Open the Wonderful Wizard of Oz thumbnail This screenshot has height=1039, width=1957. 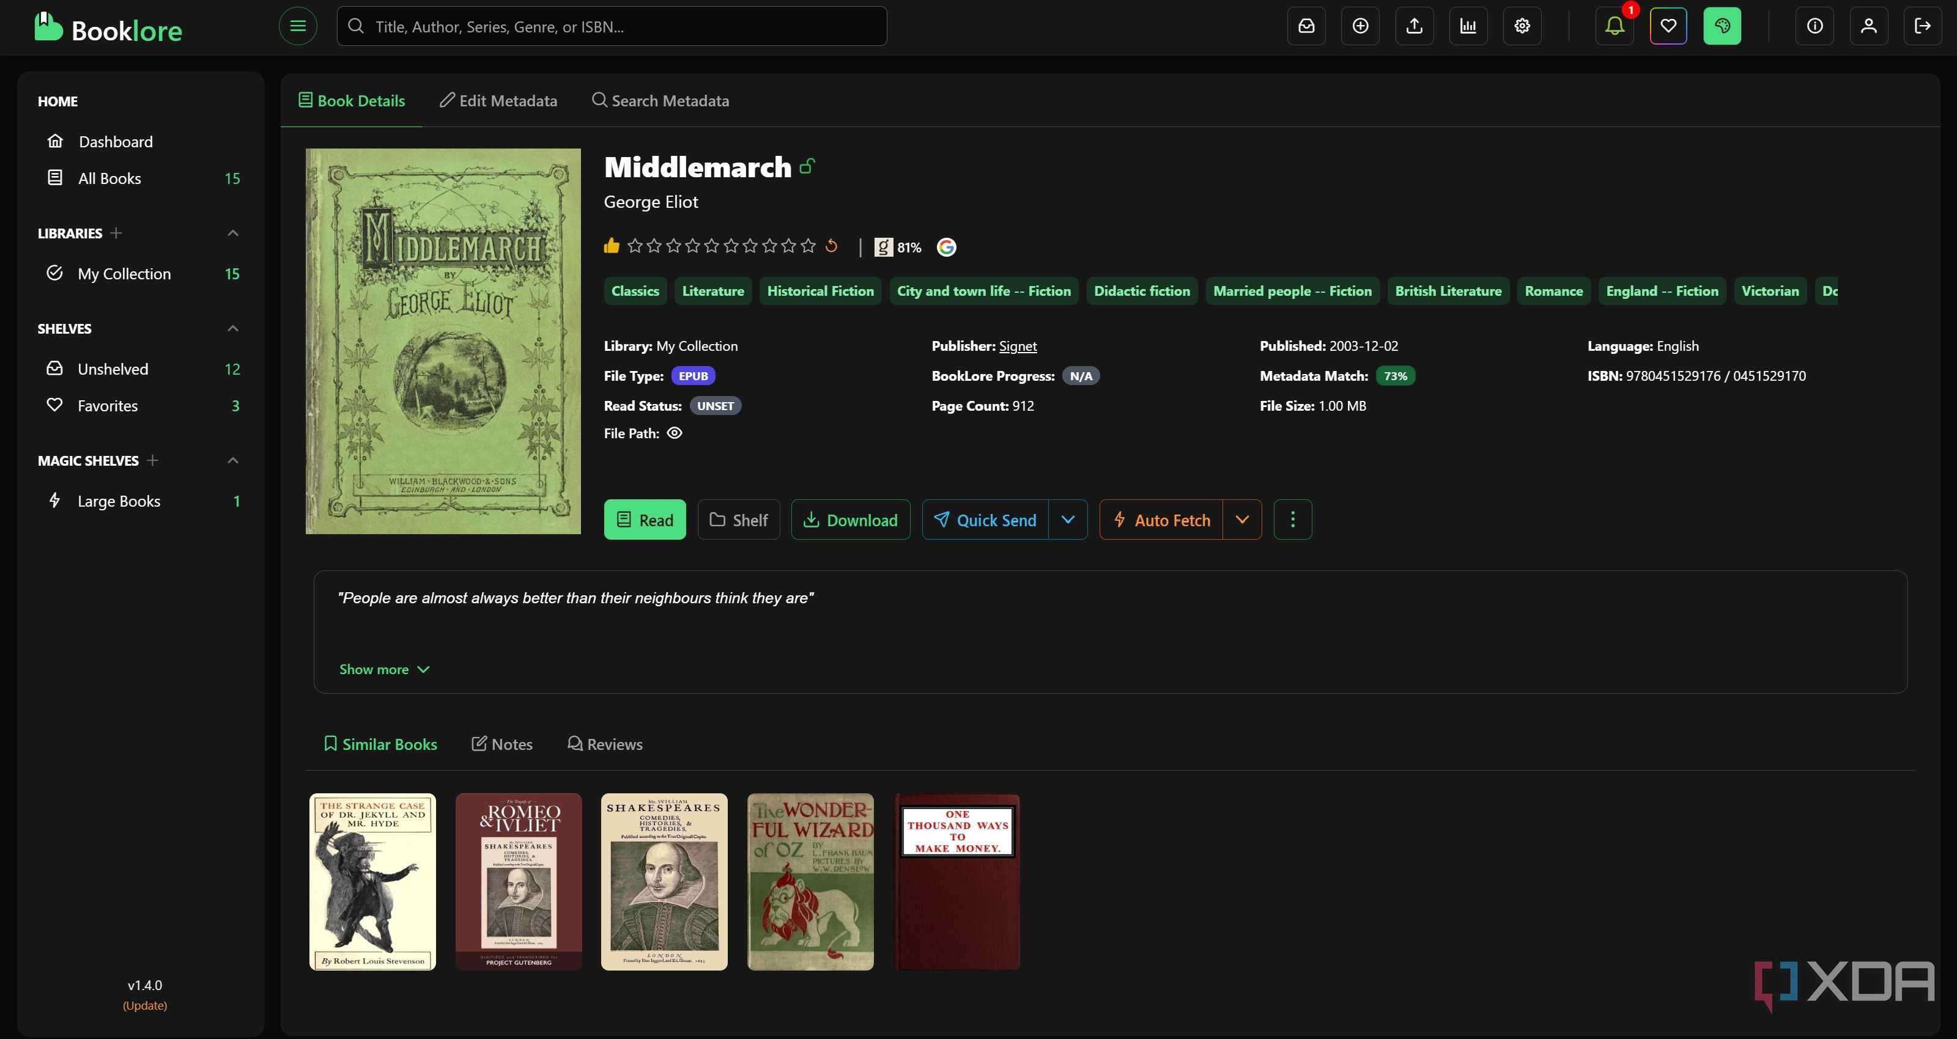810,881
